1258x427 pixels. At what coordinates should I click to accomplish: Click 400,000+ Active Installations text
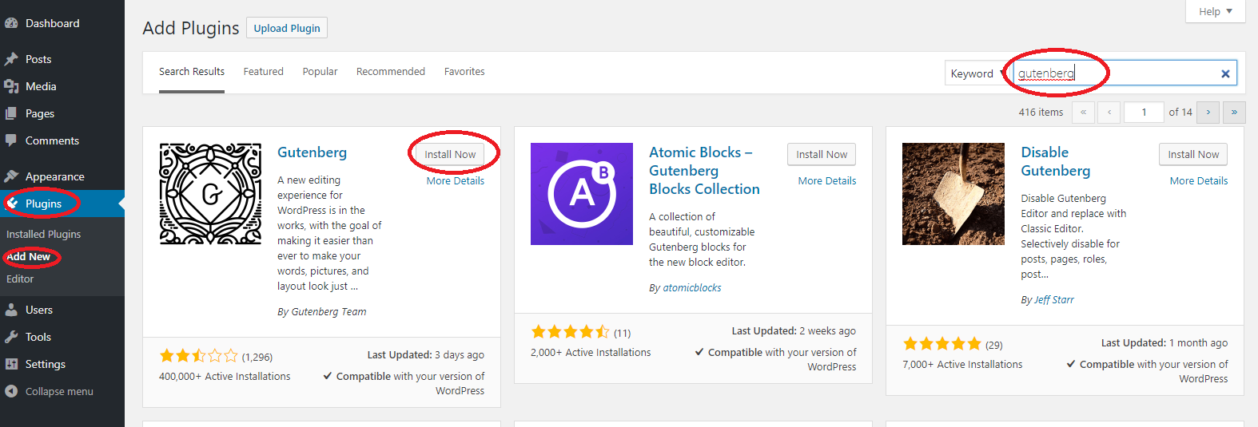(x=225, y=377)
